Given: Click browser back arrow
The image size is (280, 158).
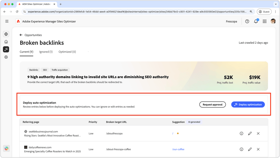Looking at the screenshot, I should tap(4, 12).
